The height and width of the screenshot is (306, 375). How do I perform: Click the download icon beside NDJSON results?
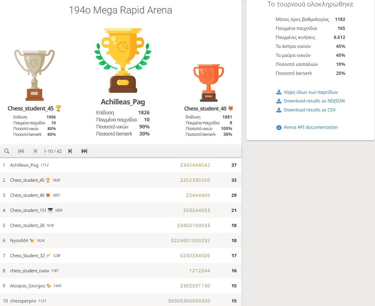click(x=278, y=101)
